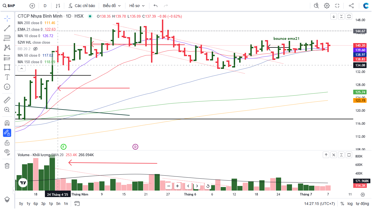
Task: Open the share chart icon
Action: pos(351,6)
